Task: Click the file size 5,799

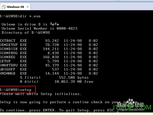Action: pos(53,61)
